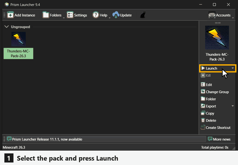Click the Total playtime status text
The width and height of the screenshot is (238, 165).
point(215,147)
